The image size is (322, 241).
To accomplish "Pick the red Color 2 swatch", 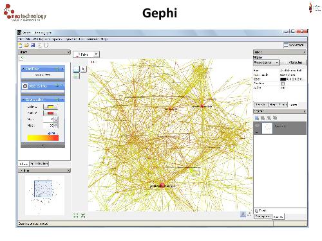I will (x=50, y=113).
